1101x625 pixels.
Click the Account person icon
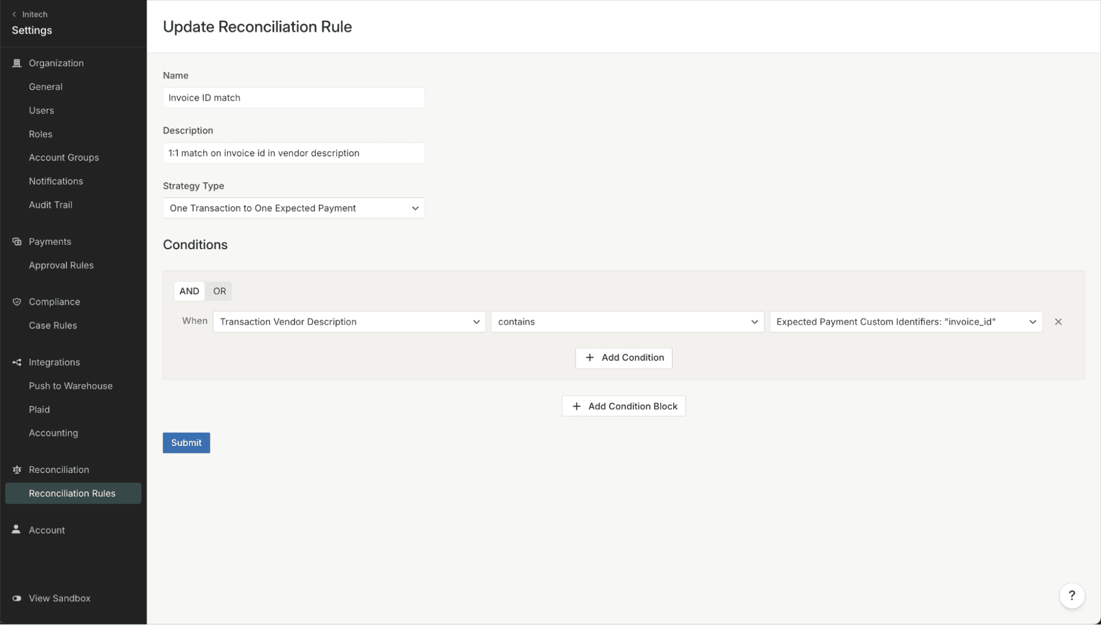pos(17,530)
